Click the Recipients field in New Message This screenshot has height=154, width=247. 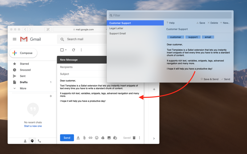[83, 67]
